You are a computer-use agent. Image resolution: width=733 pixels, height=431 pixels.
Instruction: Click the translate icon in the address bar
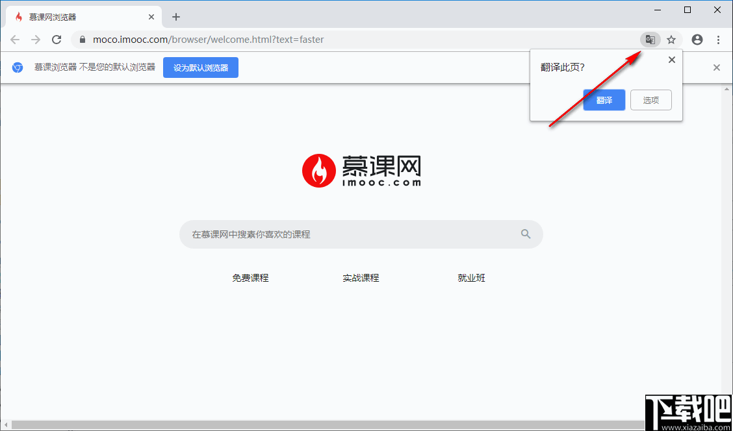point(650,39)
